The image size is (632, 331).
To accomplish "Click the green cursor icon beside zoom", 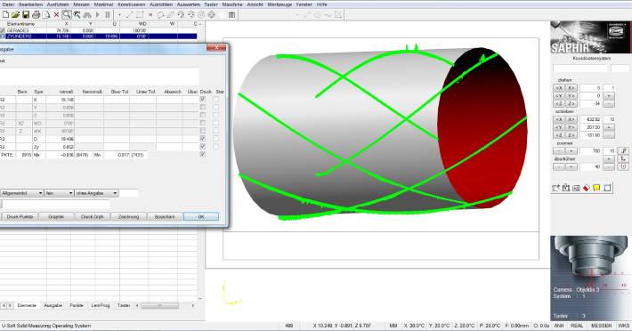I will click(623, 150).
